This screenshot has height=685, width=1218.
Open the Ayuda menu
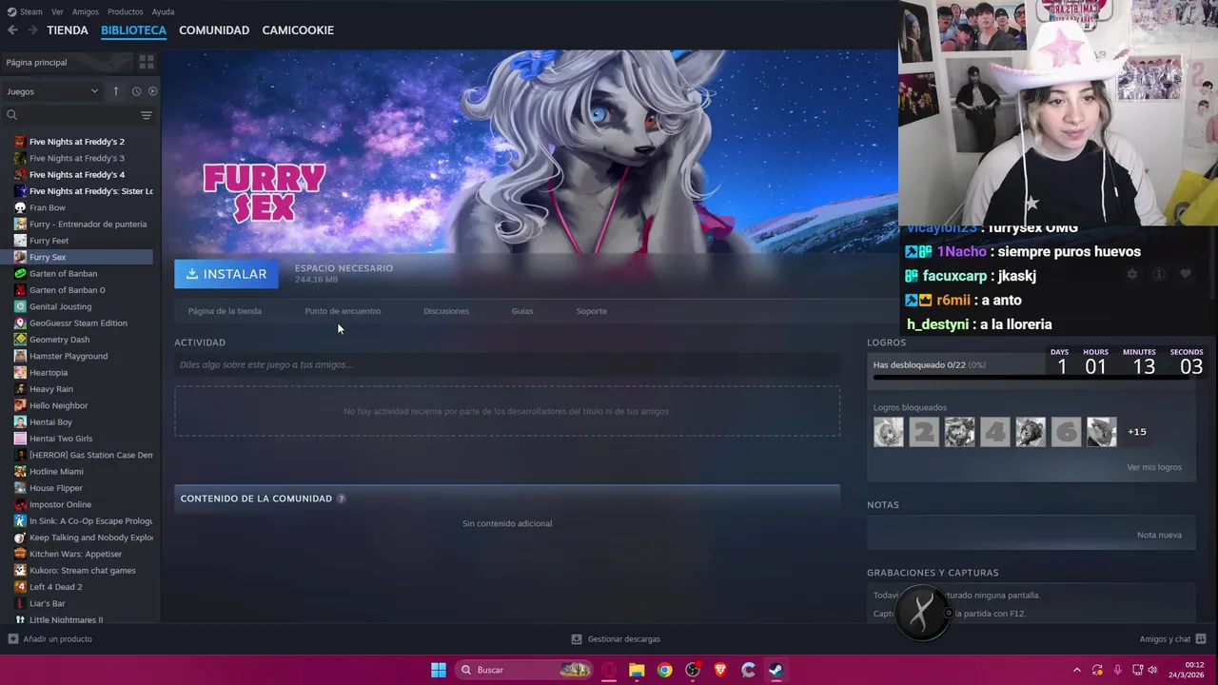163,11
